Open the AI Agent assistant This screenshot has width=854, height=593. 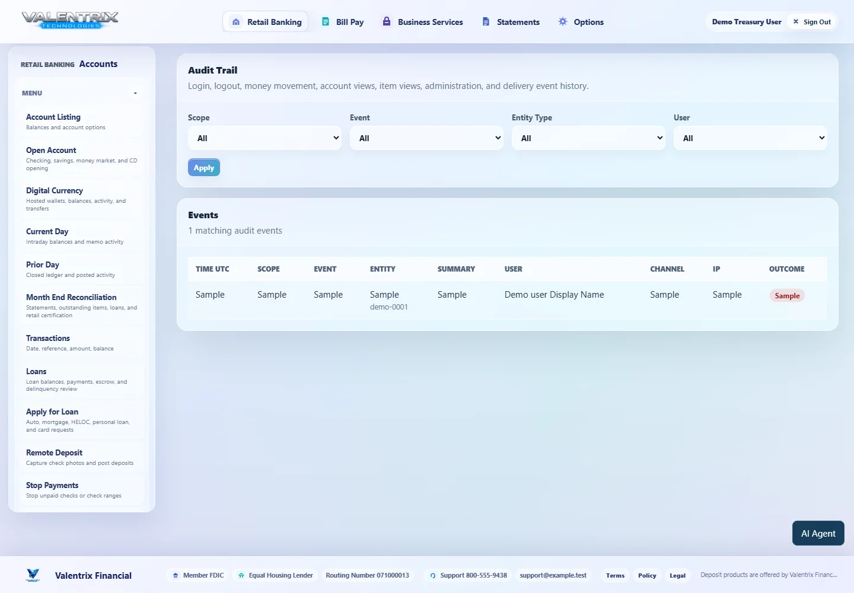[818, 533]
